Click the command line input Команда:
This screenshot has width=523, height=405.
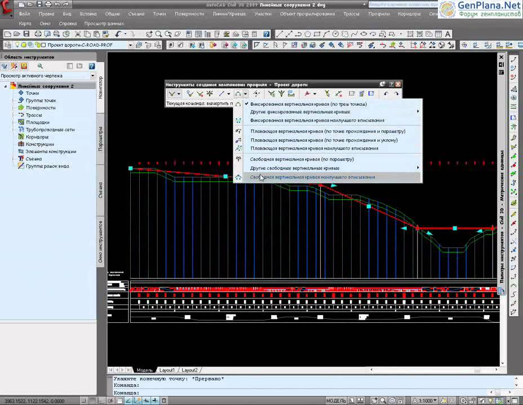pos(300,393)
